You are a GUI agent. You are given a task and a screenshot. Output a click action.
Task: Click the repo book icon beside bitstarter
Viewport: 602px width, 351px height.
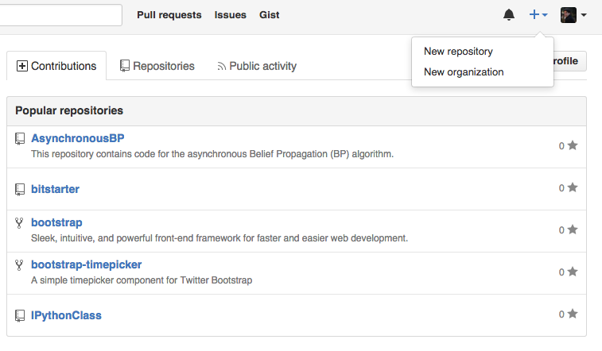(x=20, y=189)
